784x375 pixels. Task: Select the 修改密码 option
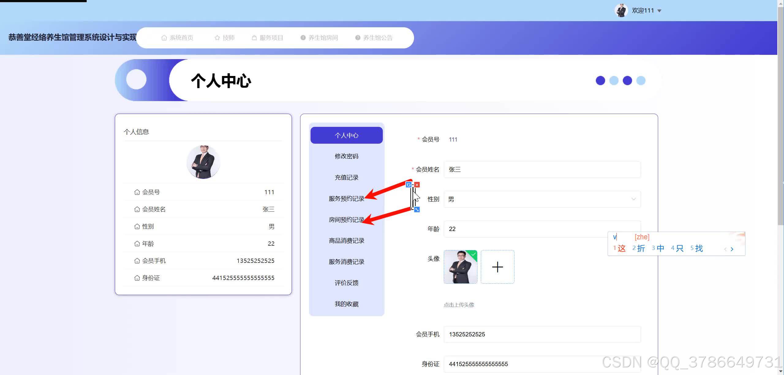[346, 156]
